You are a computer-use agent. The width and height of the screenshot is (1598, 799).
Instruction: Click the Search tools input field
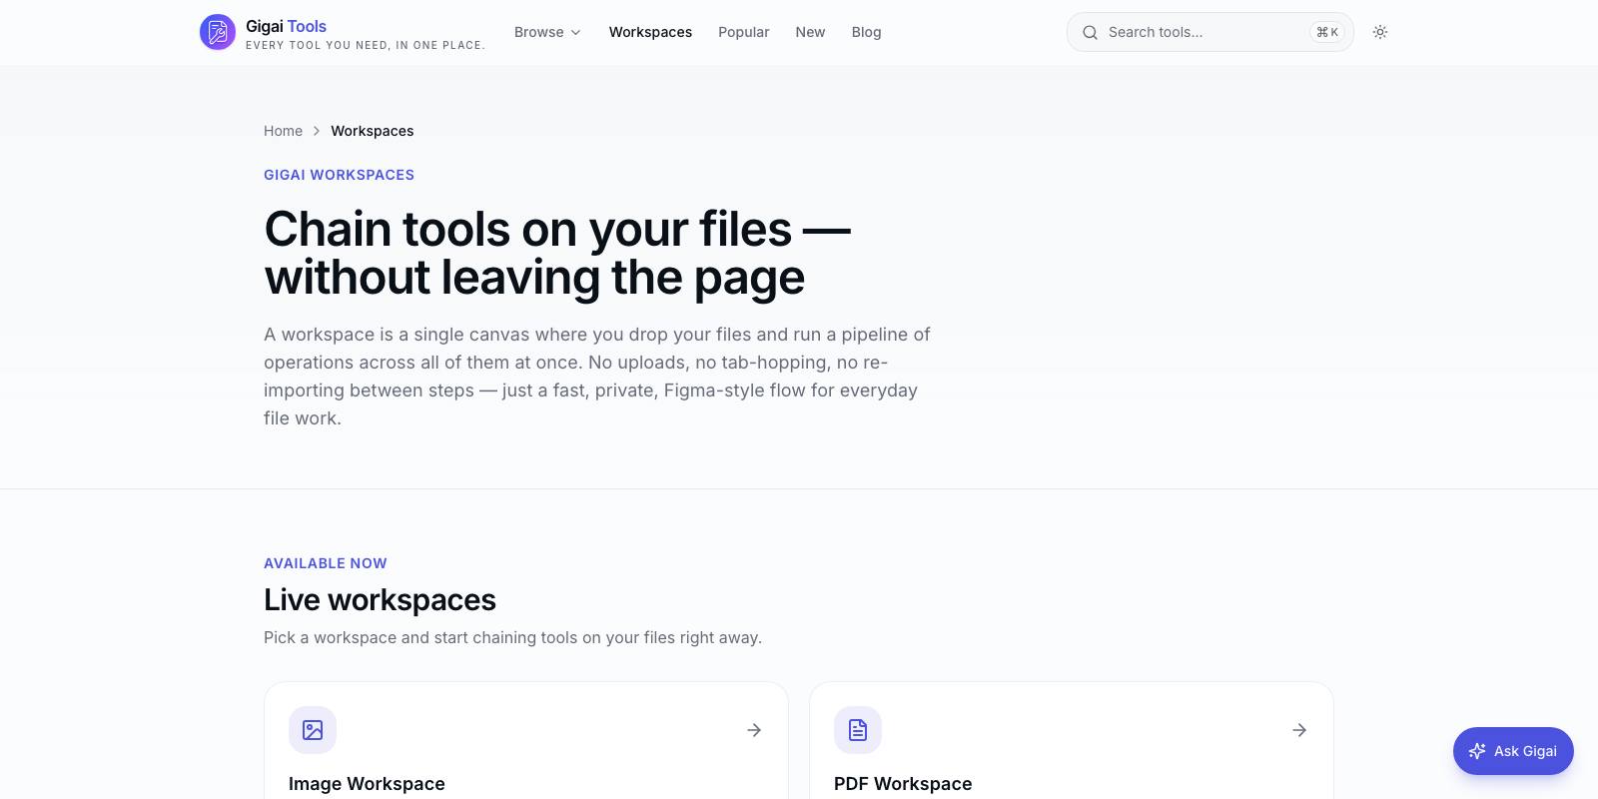pyautogui.click(x=1210, y=32)
